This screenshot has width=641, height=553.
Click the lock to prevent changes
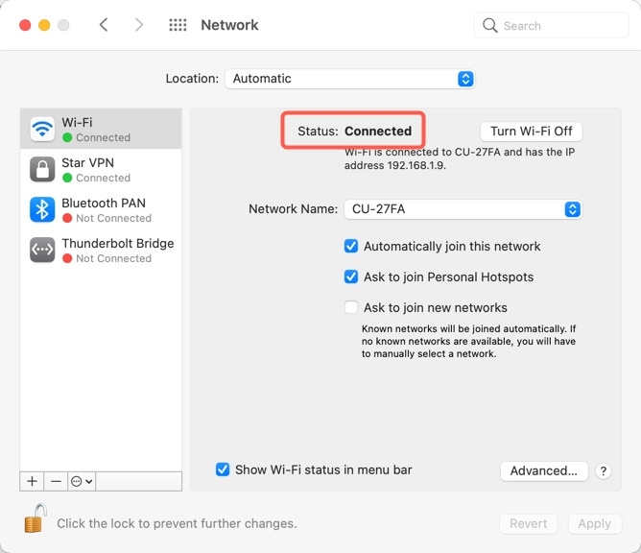[35, 519]
